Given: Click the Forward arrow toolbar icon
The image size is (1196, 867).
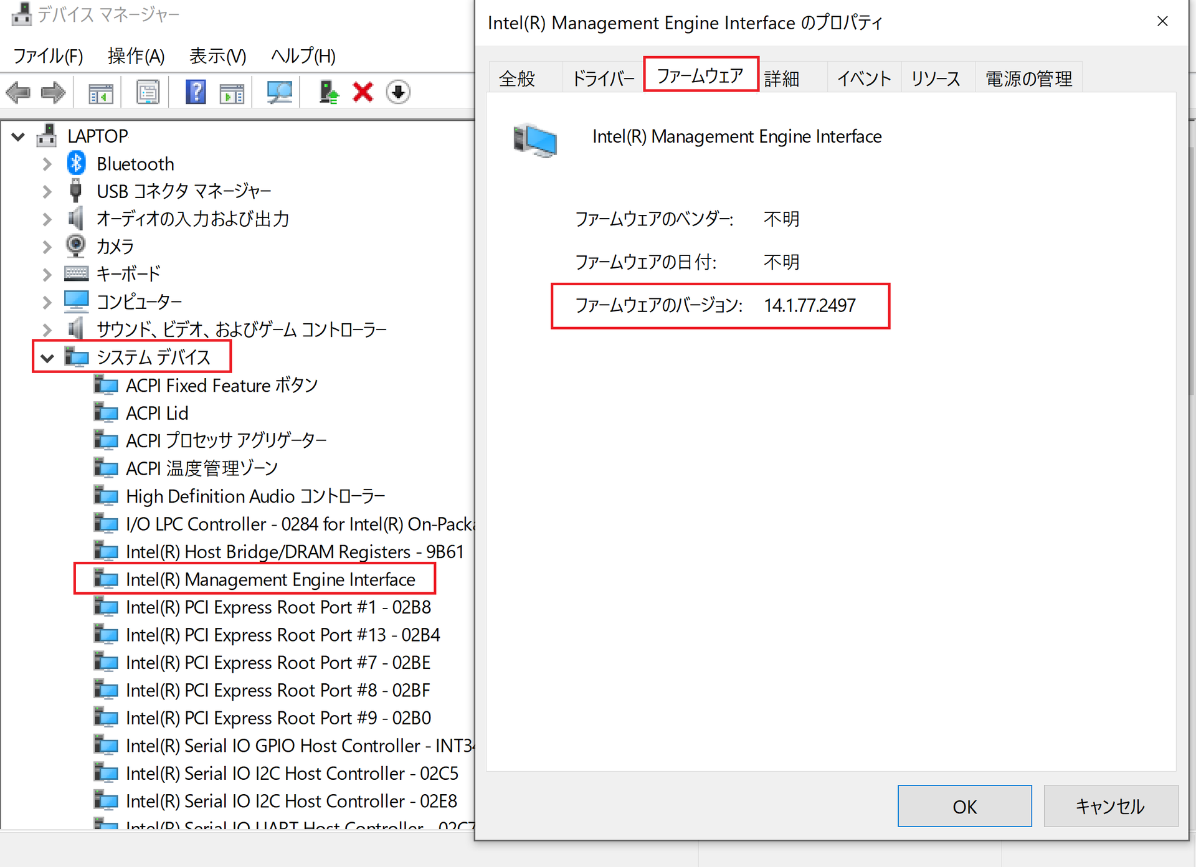Looking at the screenshot, I should coord(53,93).
